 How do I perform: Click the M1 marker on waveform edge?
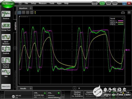click(128, 50)
